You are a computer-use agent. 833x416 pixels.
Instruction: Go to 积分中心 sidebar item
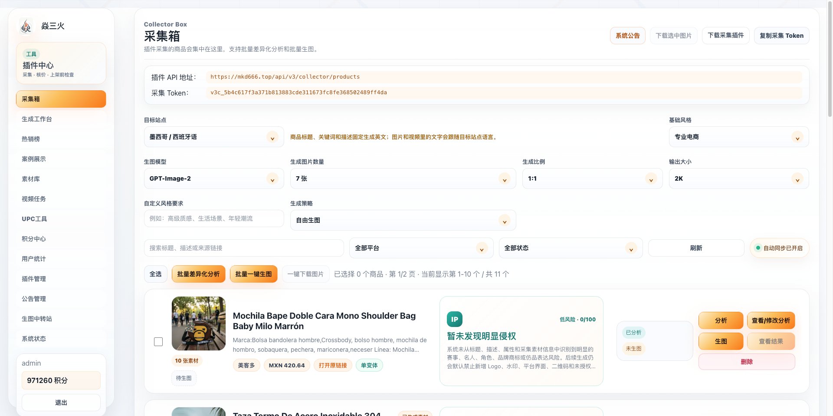coord(61,239)
